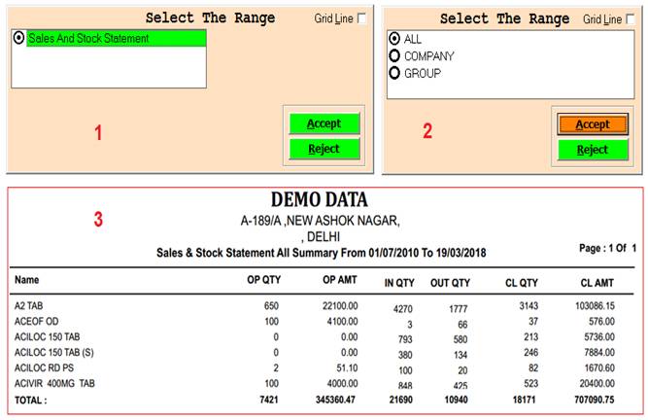This screenshot has width=648, height=420.
Task: Click the ACEOF OD item row
Action: pos(36,321)
